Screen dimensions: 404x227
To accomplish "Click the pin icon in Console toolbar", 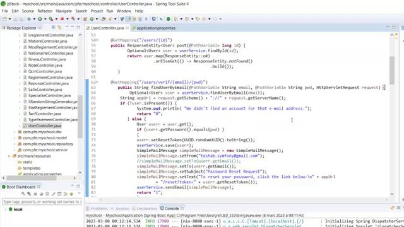I will [x=392, y=208].
